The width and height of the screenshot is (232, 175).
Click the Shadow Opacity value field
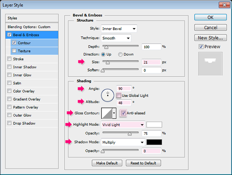[x=151, y=151]
